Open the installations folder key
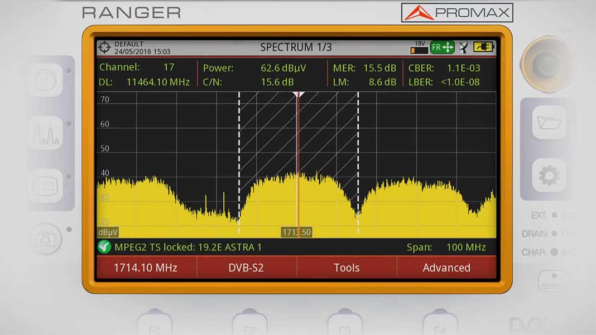 549,122
